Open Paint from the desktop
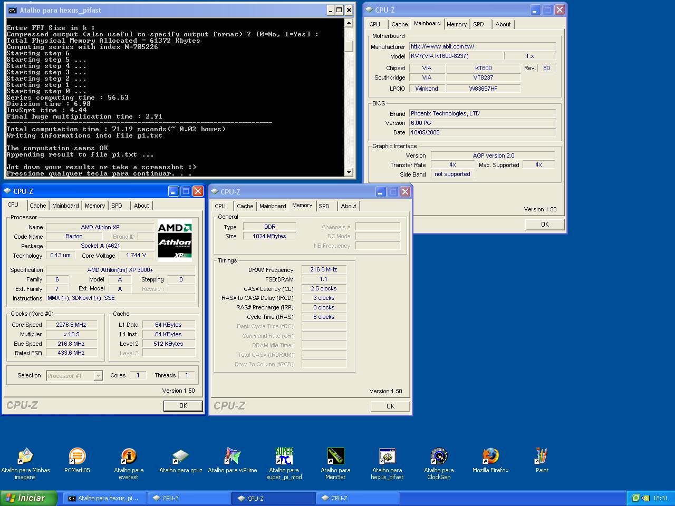Viewport: 675px width, 506px height. coord(542,456)
